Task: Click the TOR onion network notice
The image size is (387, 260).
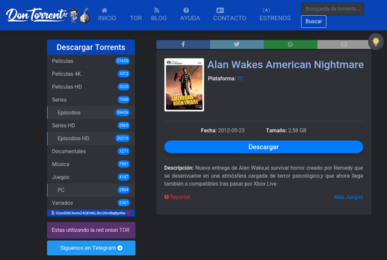Action: coord(91,230)
